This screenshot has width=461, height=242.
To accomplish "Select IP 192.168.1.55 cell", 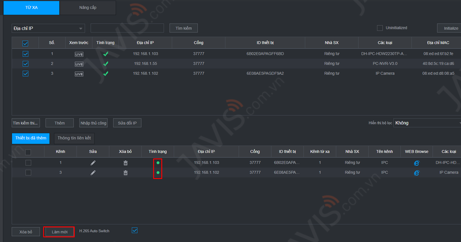I will 146,63.
